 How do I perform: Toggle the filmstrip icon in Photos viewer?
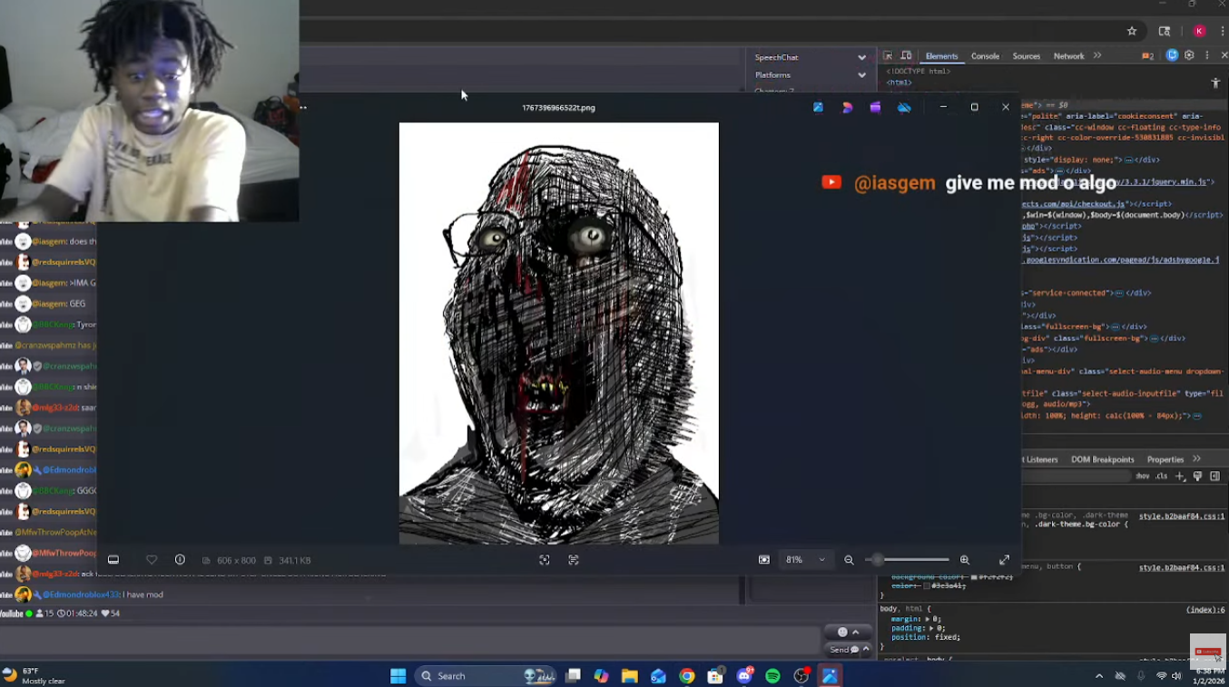[113, 560]
